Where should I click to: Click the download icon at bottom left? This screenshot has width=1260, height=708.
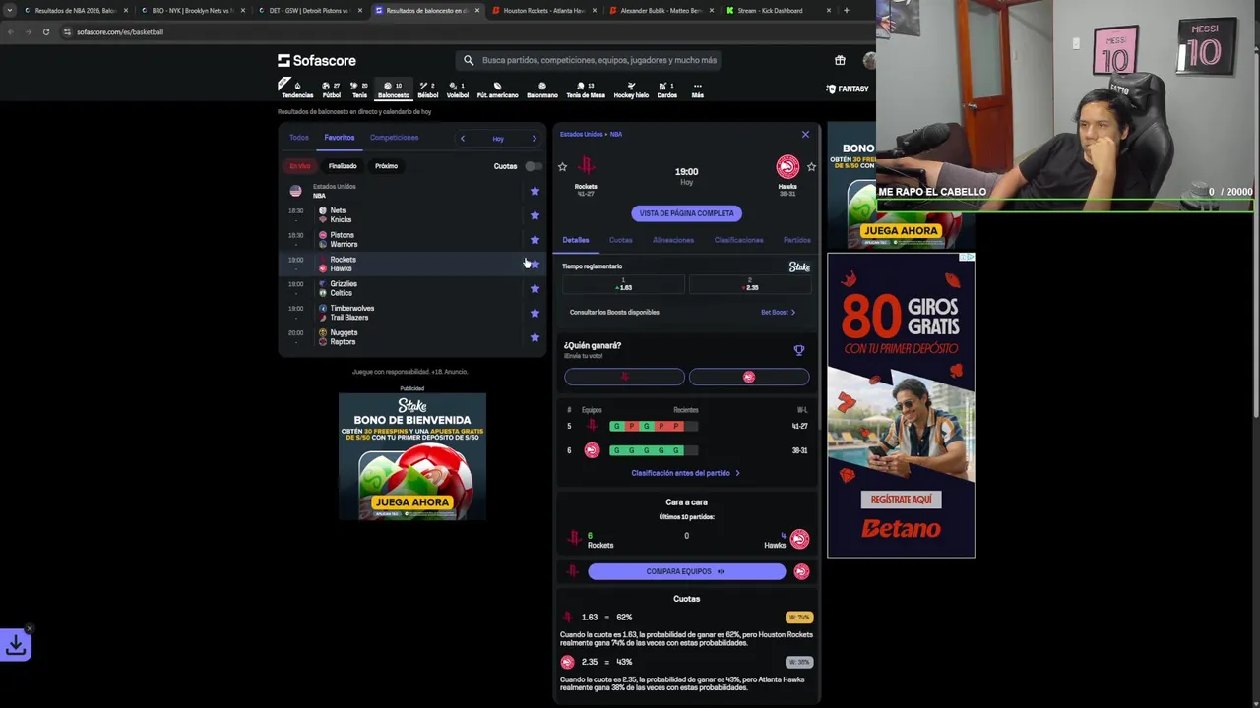click(x=16, y=645)
